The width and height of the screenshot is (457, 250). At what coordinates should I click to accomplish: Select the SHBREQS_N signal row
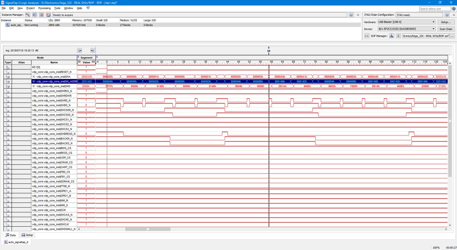[54, 134]
